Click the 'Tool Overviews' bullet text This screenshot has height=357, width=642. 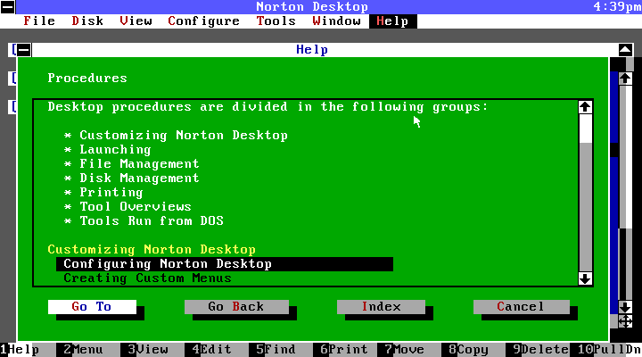pyautogui.click(x=136, y=207)
